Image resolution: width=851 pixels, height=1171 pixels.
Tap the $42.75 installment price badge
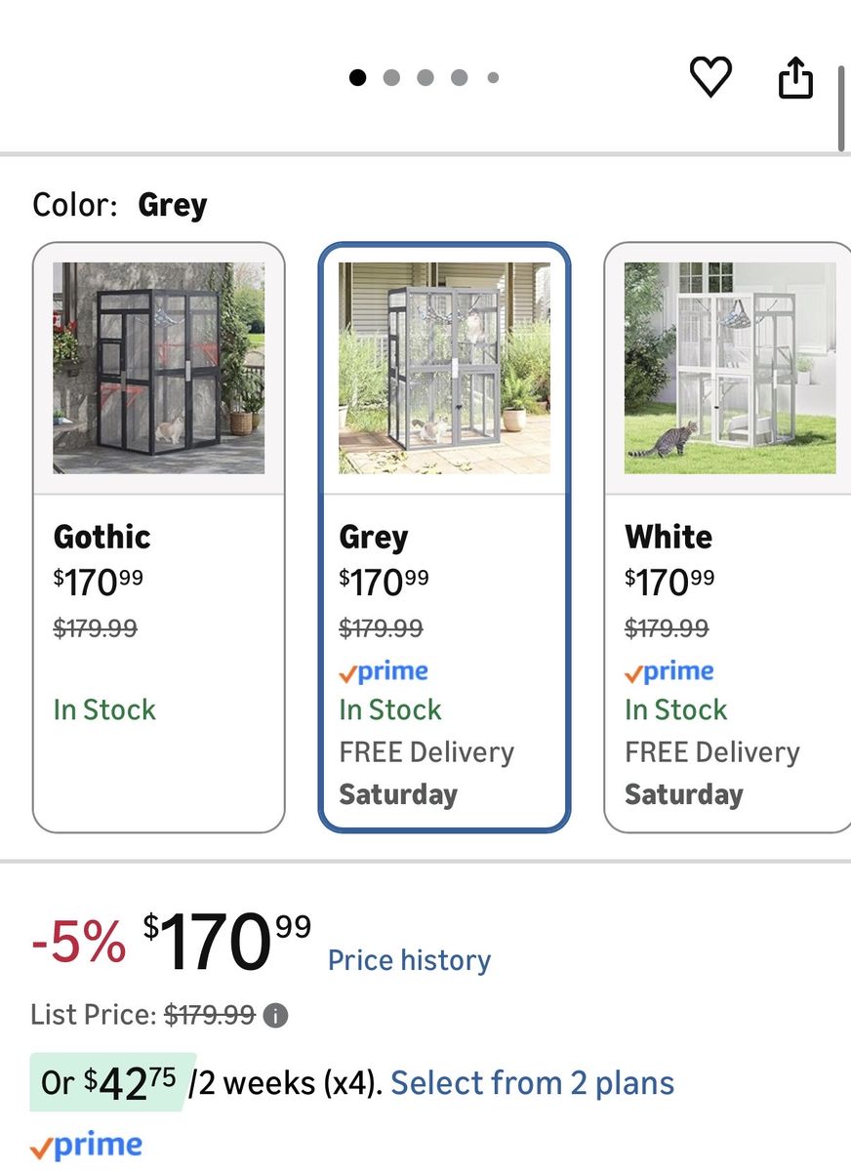[113, 1083]
